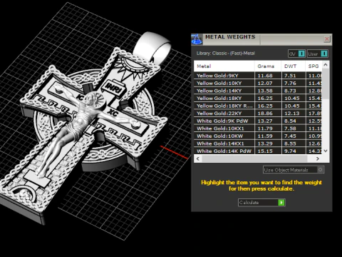Sort by the Grams column header
342x257 pixels.
click(x=268, y=66)
